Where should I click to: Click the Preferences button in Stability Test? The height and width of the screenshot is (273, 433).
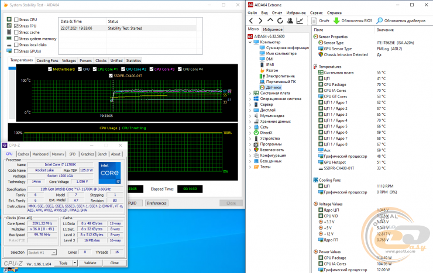157,203
